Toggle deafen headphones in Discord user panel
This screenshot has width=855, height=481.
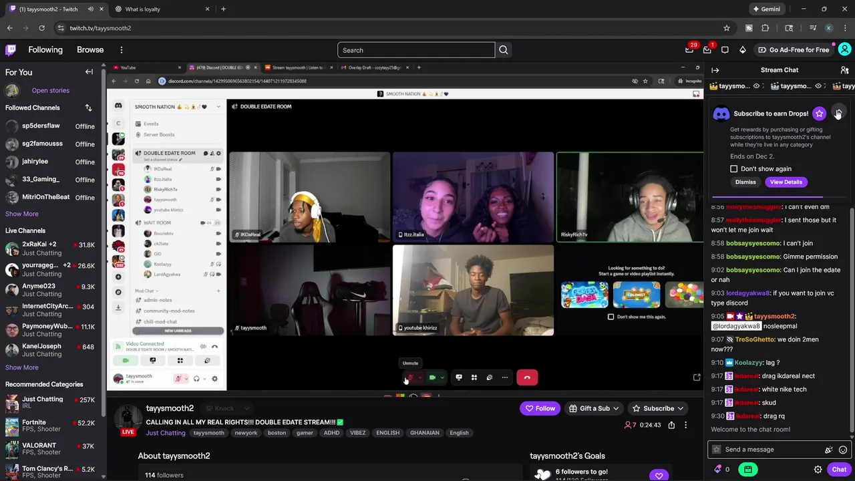coord(196,379)
